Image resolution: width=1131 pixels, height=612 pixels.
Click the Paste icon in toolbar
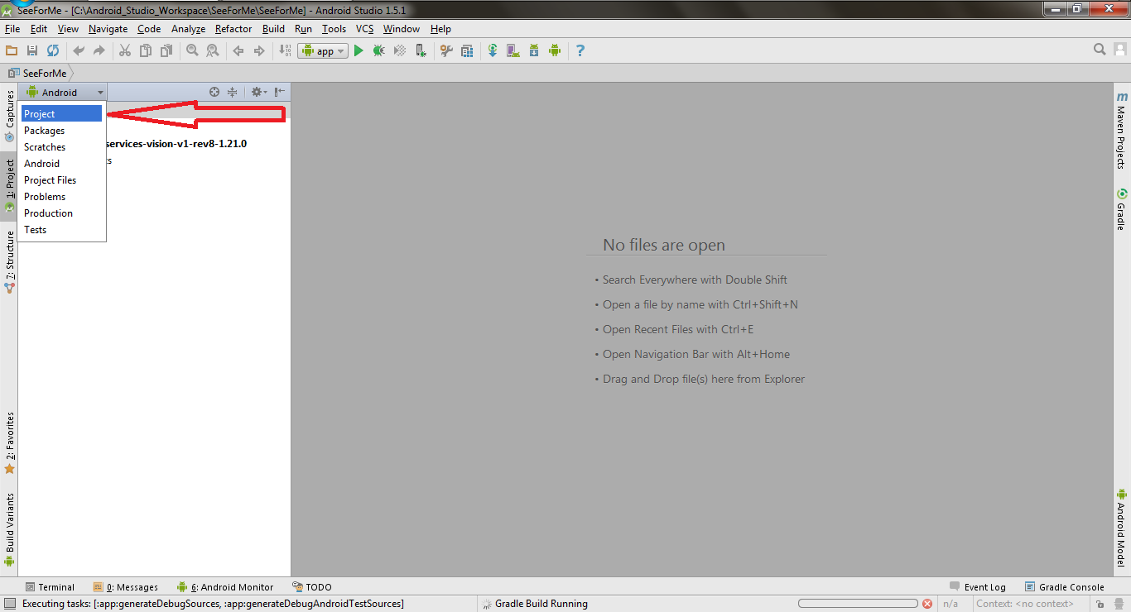tap(166, 50)
